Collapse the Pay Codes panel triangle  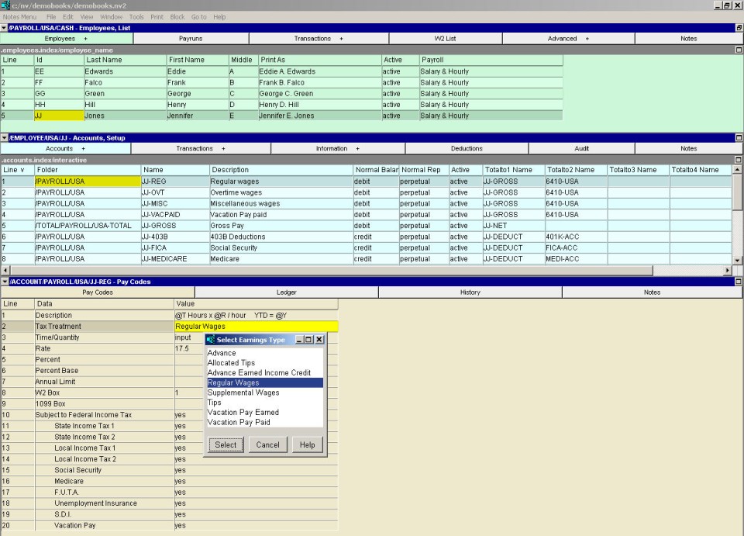tap(4, 282)
